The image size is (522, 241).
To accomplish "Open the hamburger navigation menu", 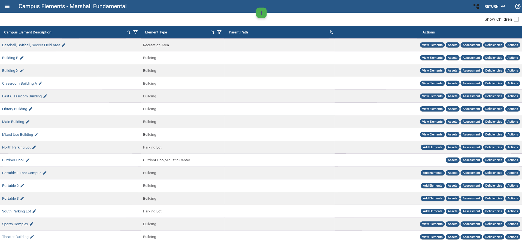I will point(7,6).
